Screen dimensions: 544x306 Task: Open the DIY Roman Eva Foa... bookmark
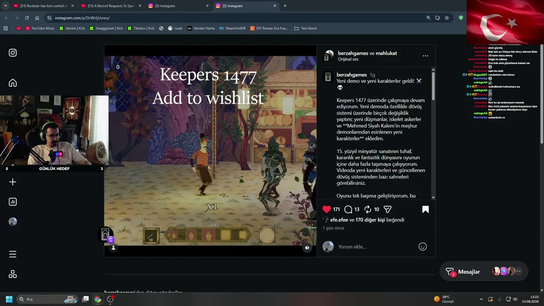coord(269,28)
